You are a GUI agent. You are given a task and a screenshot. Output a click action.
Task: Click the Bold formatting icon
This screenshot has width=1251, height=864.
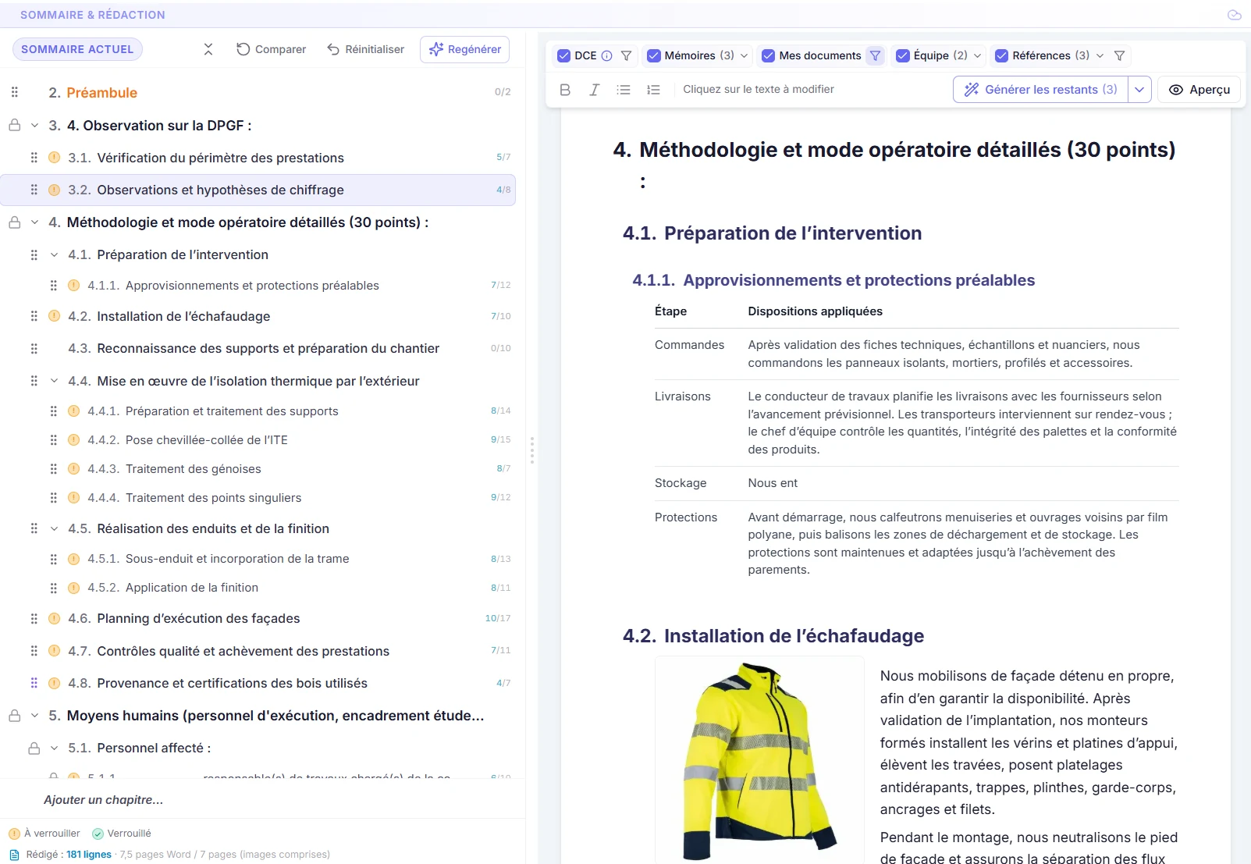565,90
